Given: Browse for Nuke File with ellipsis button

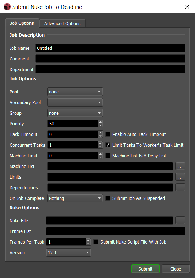Looking at the screenshot, I should pyautogui.click(x=180, y=220).
